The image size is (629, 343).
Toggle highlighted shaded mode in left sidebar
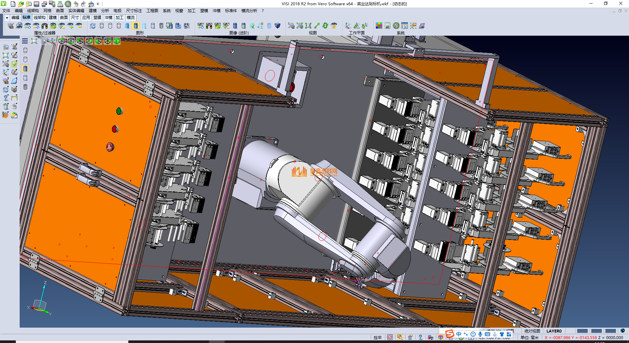click(25, 68)
